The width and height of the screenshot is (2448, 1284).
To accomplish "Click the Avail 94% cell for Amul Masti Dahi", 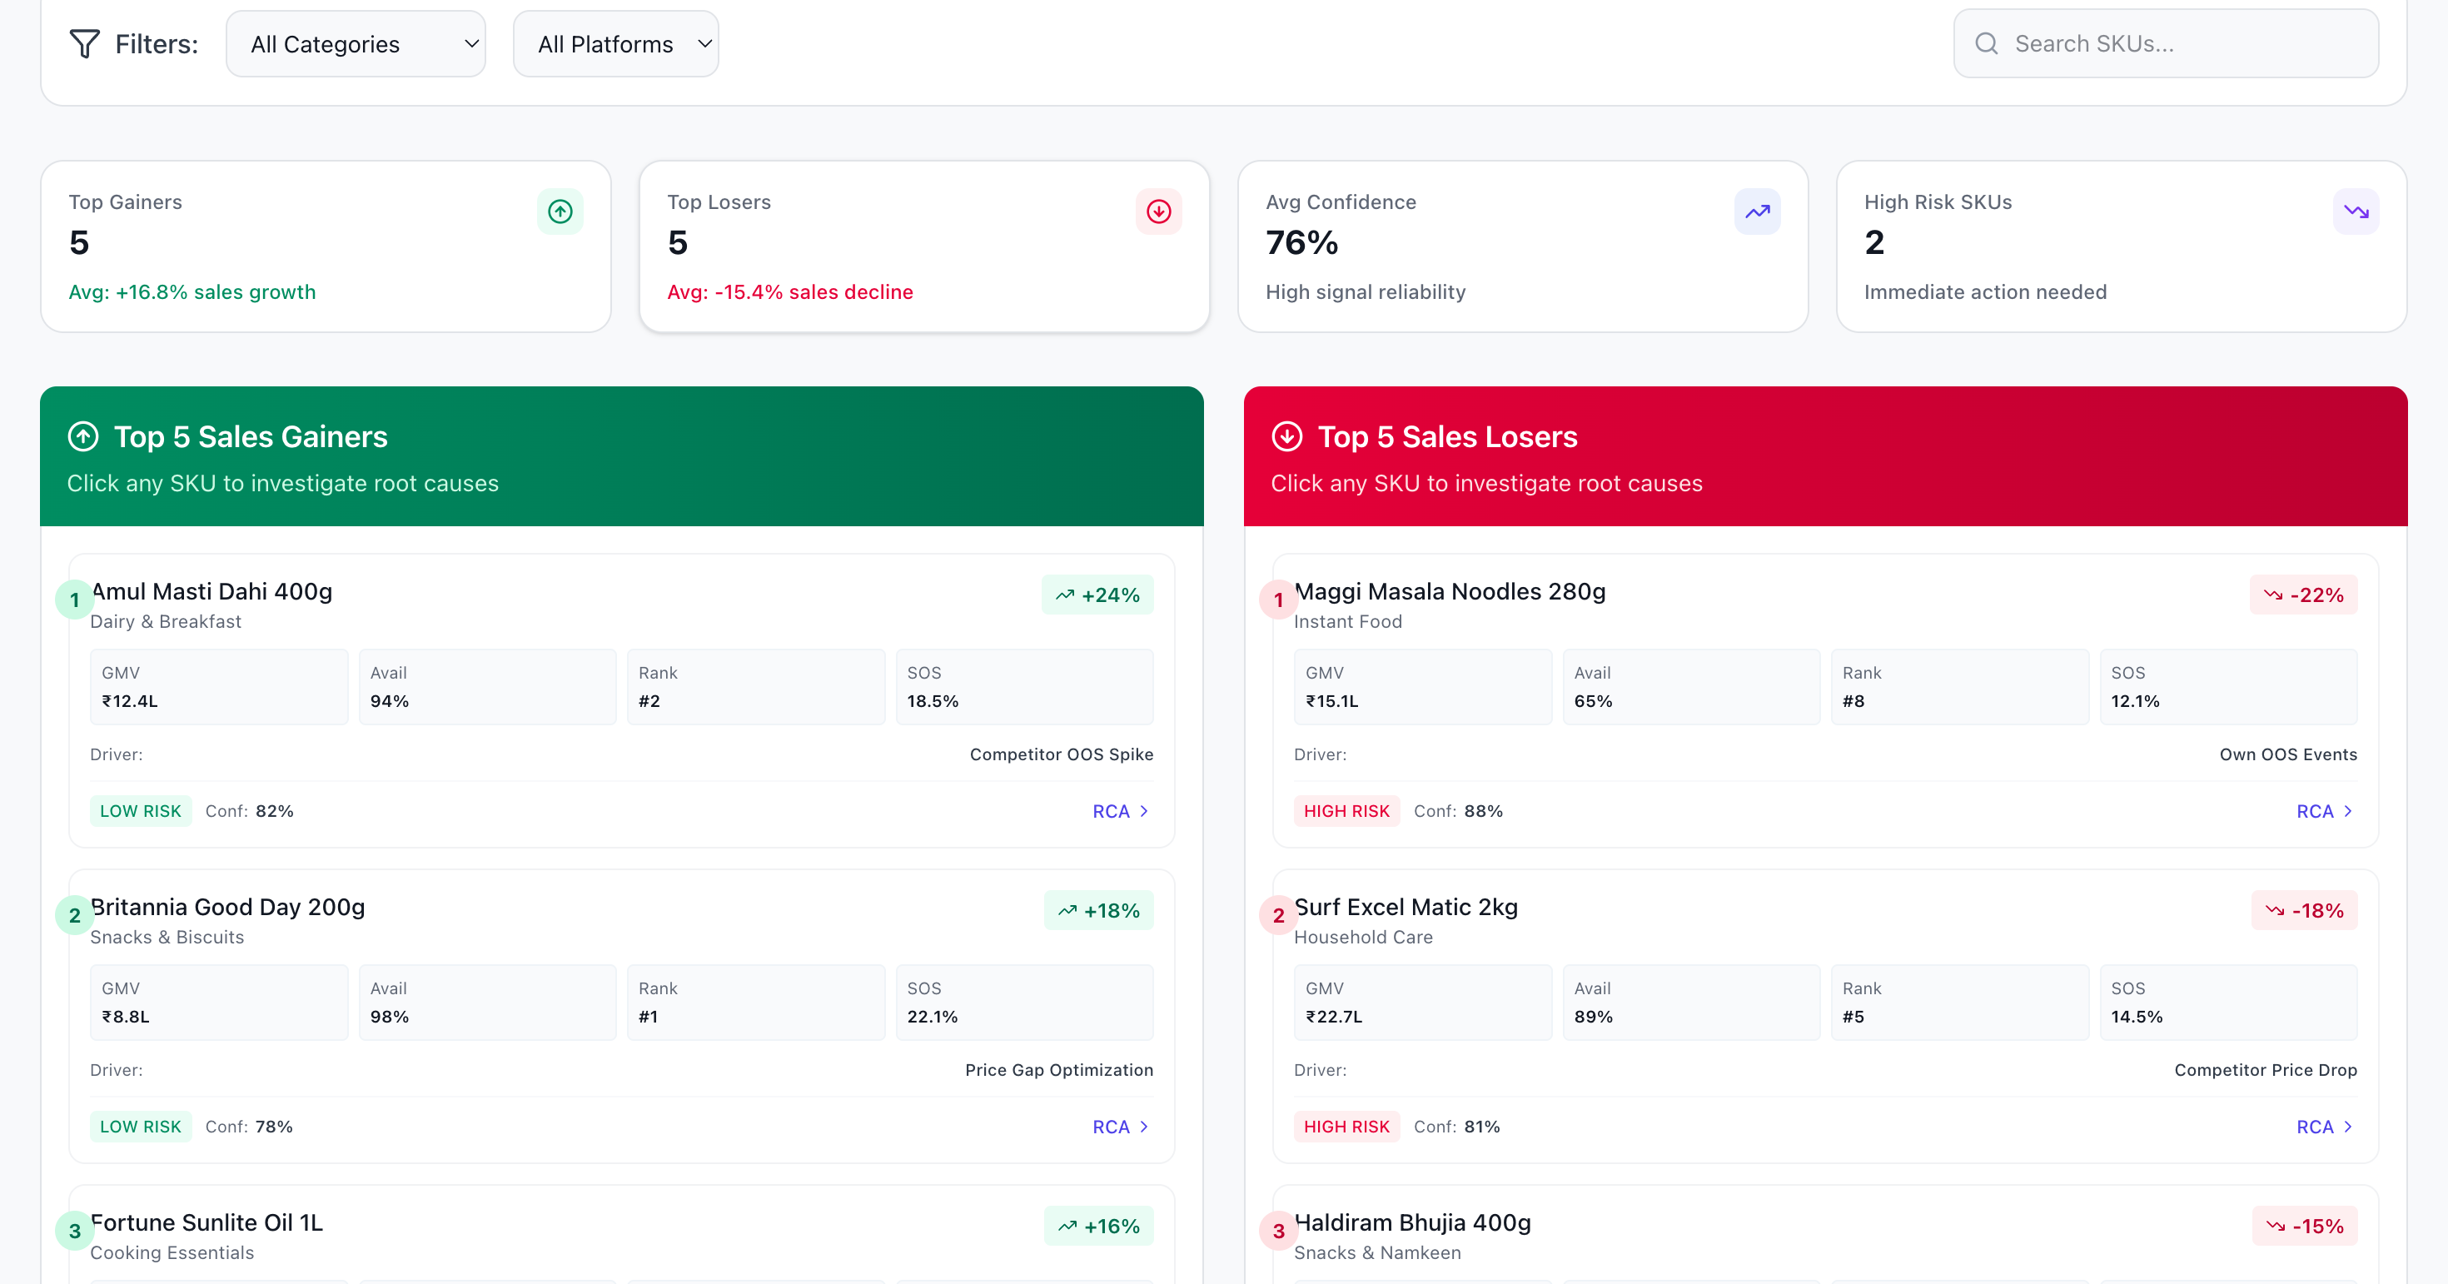I will coord(487,686).
